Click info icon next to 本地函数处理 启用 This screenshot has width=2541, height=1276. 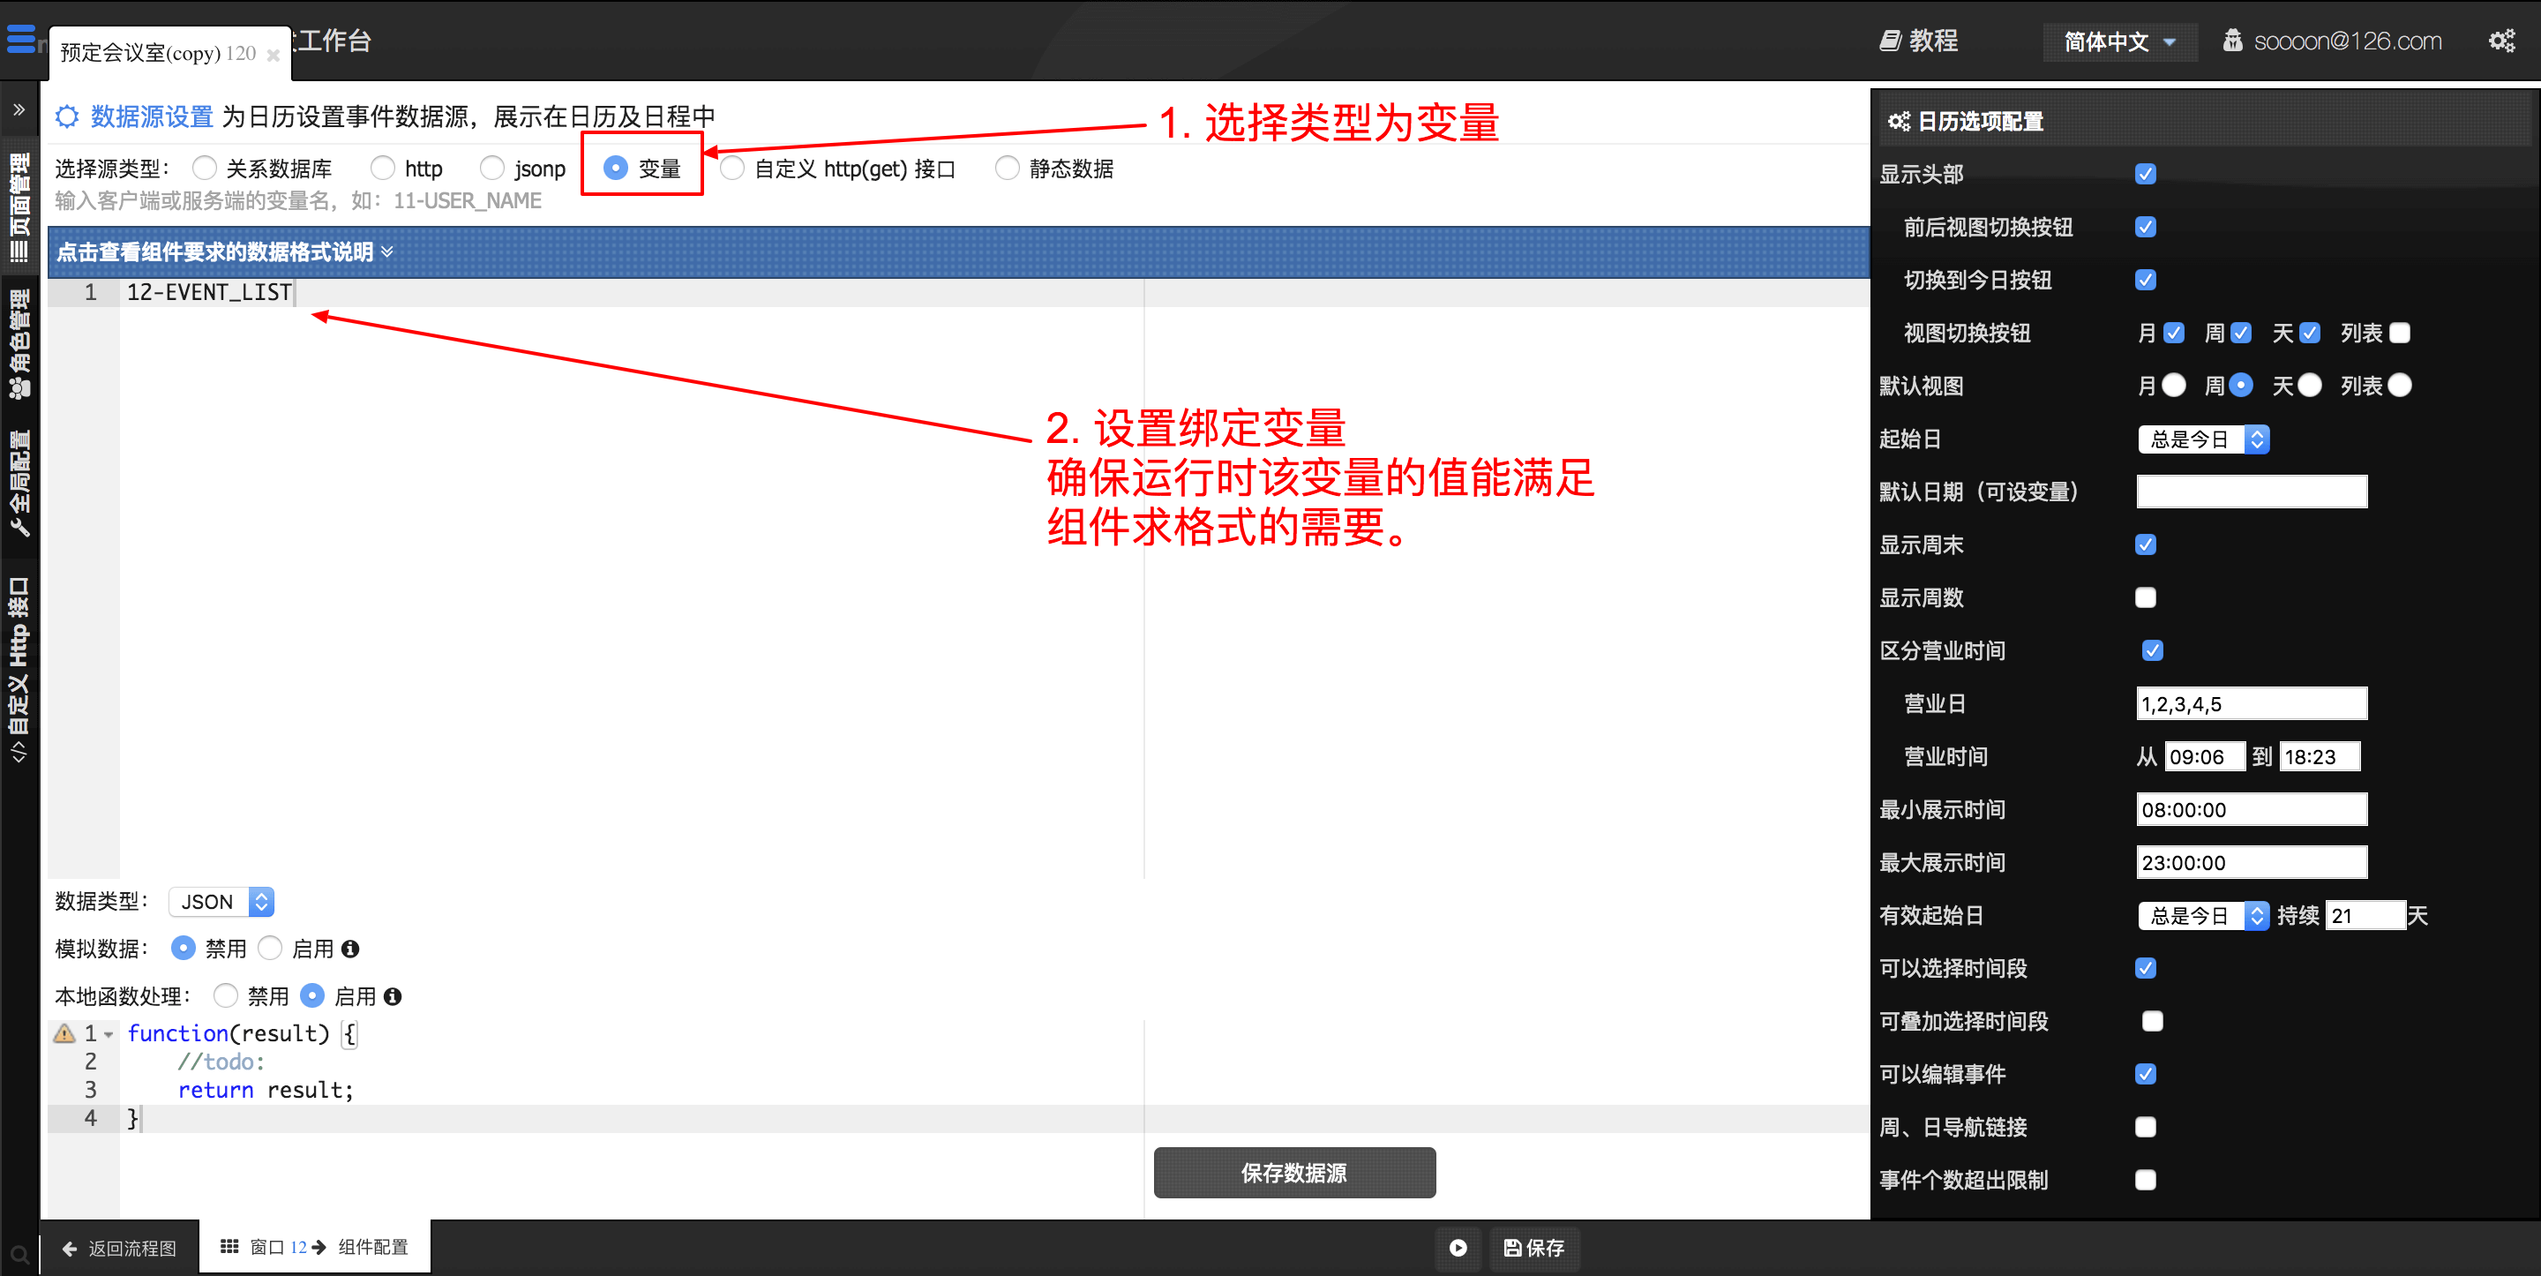(x=393, y=997)
